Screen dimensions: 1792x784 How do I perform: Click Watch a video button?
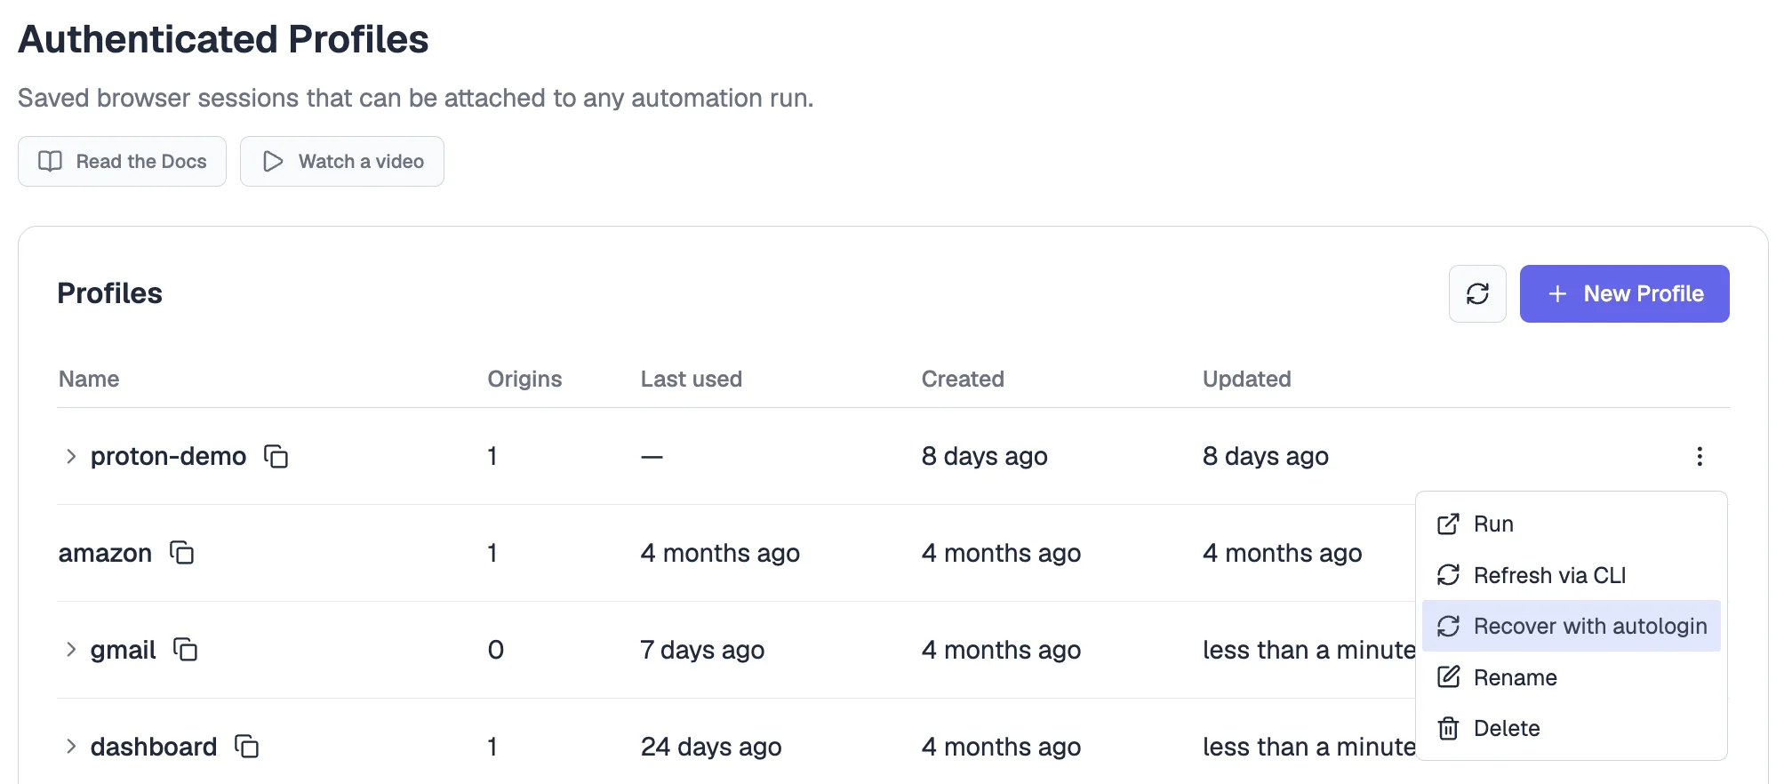tap(342, 161)
